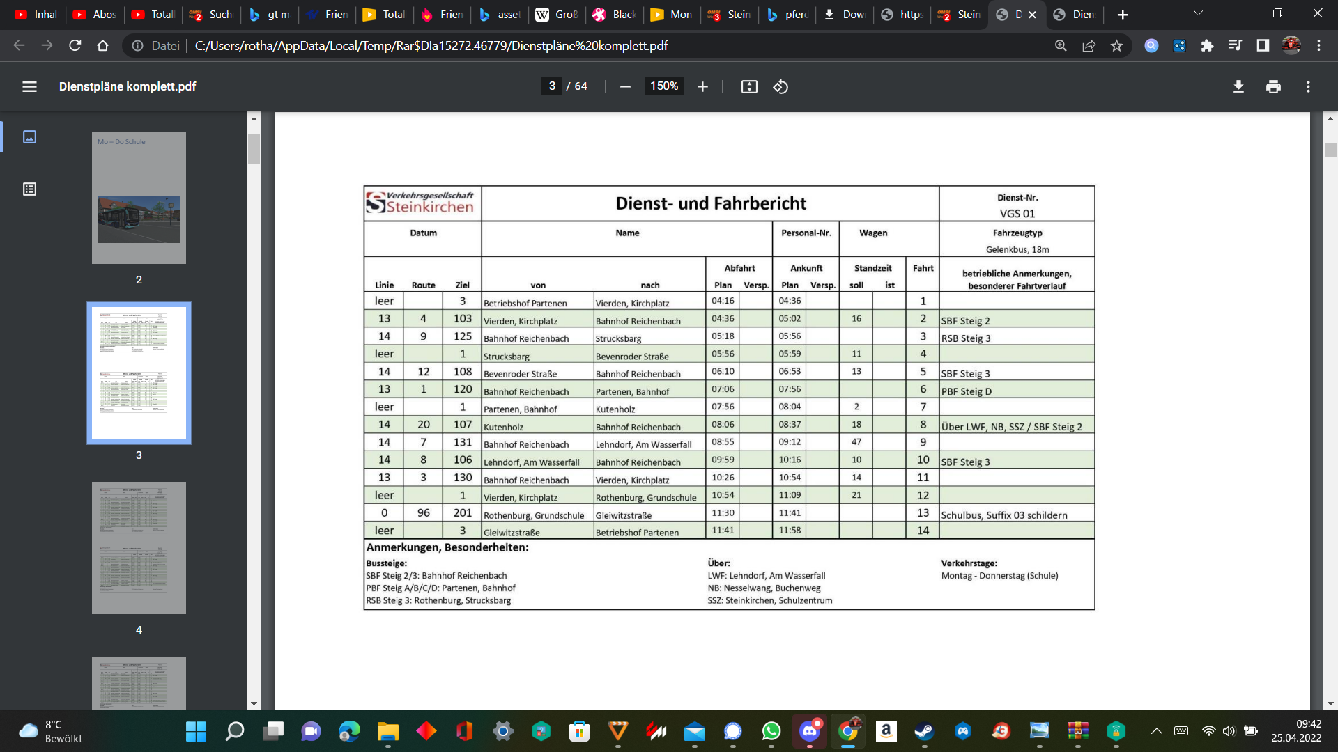Reload the current page
This screenshot has height=752, width=1338.
coord(75,45)
